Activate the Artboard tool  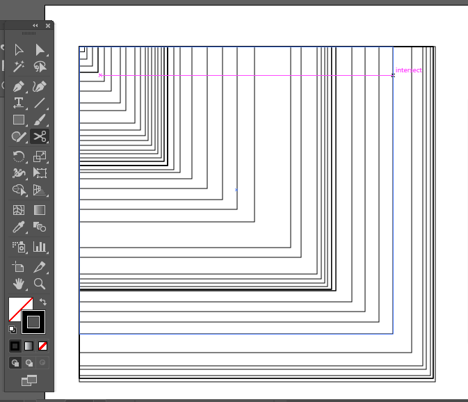click(x=19, y=267)
